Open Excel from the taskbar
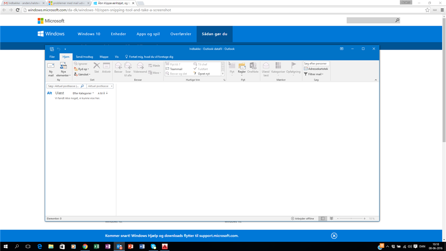Screen dimensions: 446x251 pos(96,247)
